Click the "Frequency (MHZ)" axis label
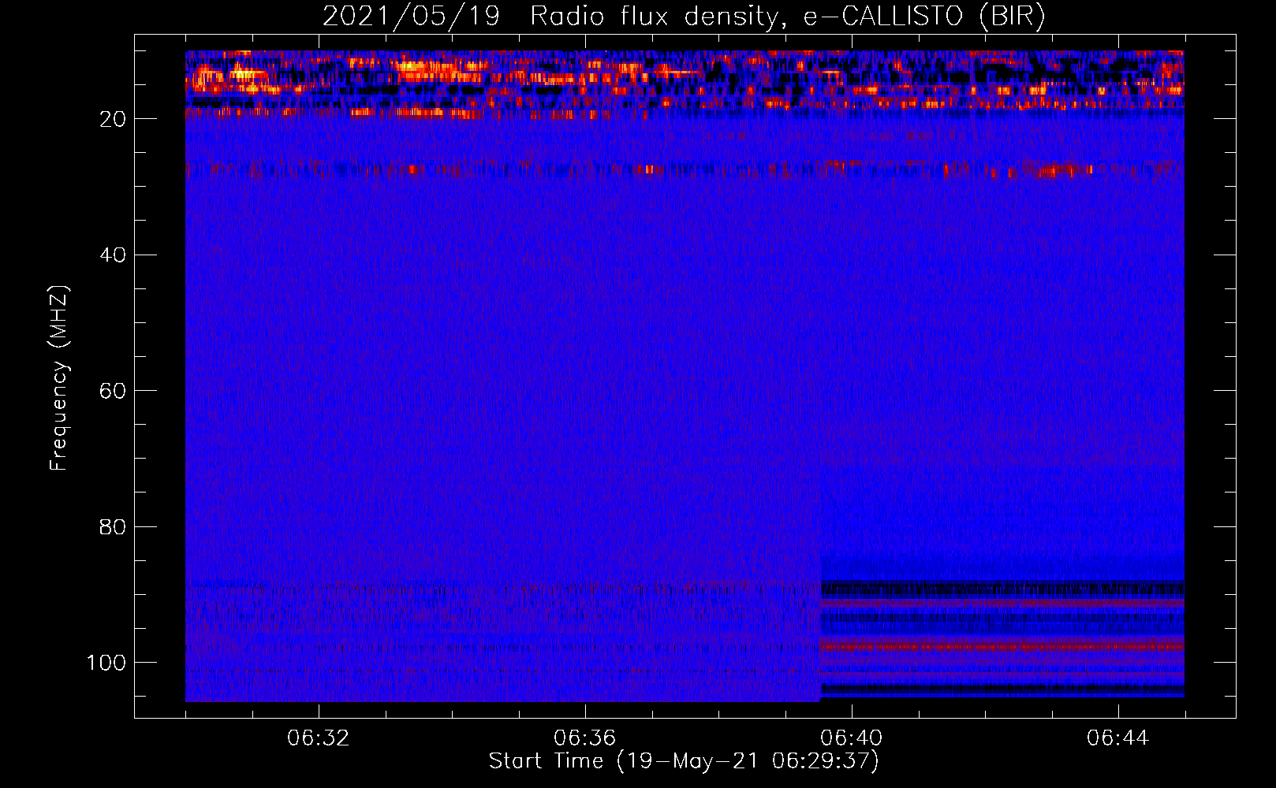 (x=59, y=377)
